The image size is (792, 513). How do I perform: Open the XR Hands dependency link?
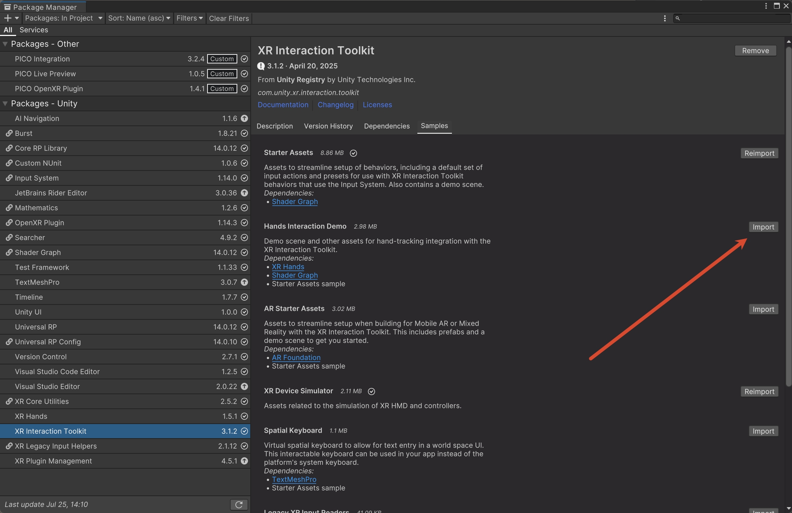288,267
